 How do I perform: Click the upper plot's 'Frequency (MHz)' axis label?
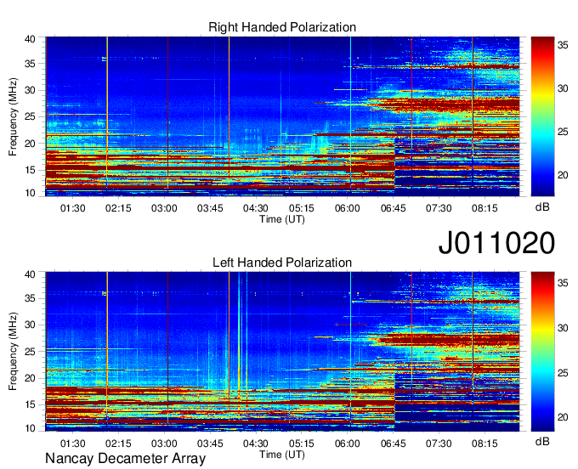(x=13, y=116)
